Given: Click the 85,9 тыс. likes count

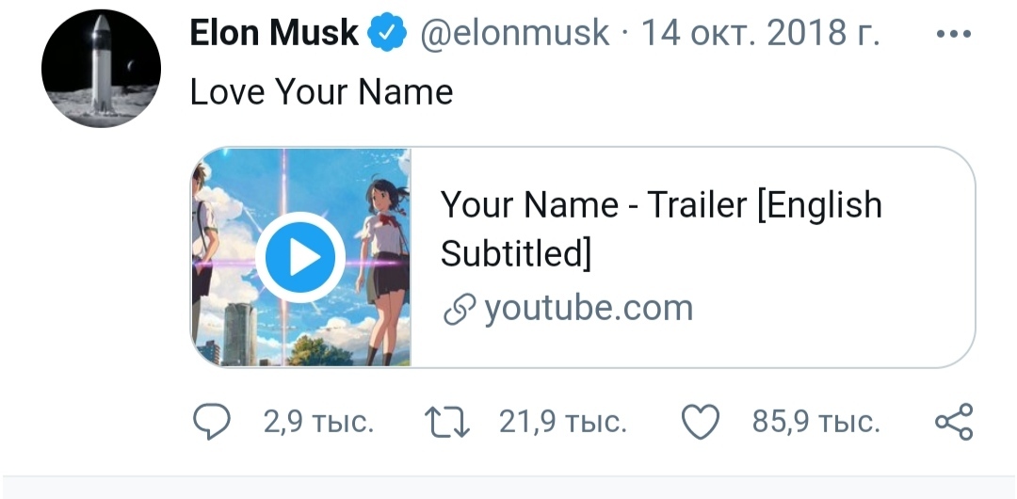Looking at the screenshot, I should pos(815,423).
